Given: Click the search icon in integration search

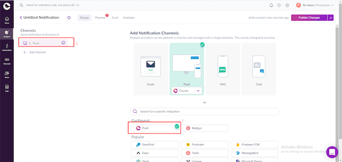Looking at the screenshot, I should tap(135, 111).
